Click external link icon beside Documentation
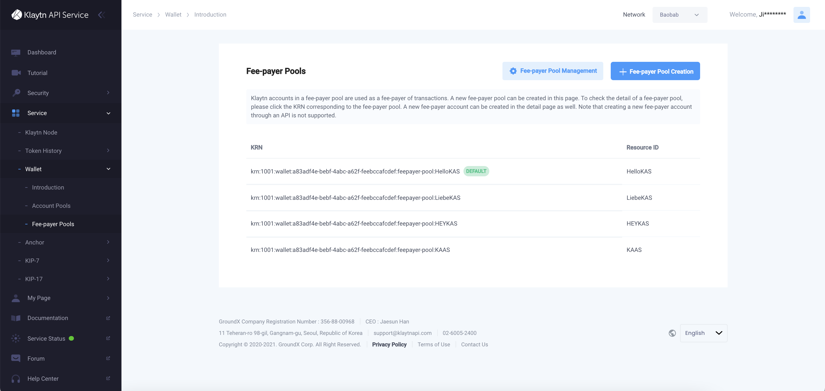This screenshot has height=391, width=825. pos(108,318)
